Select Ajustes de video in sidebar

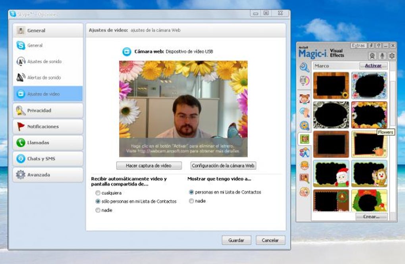48,94
